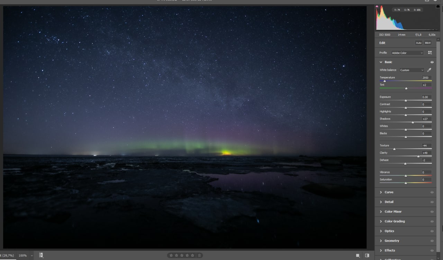Rate the photo four stars
443x260 pixels.
[187, 255]
